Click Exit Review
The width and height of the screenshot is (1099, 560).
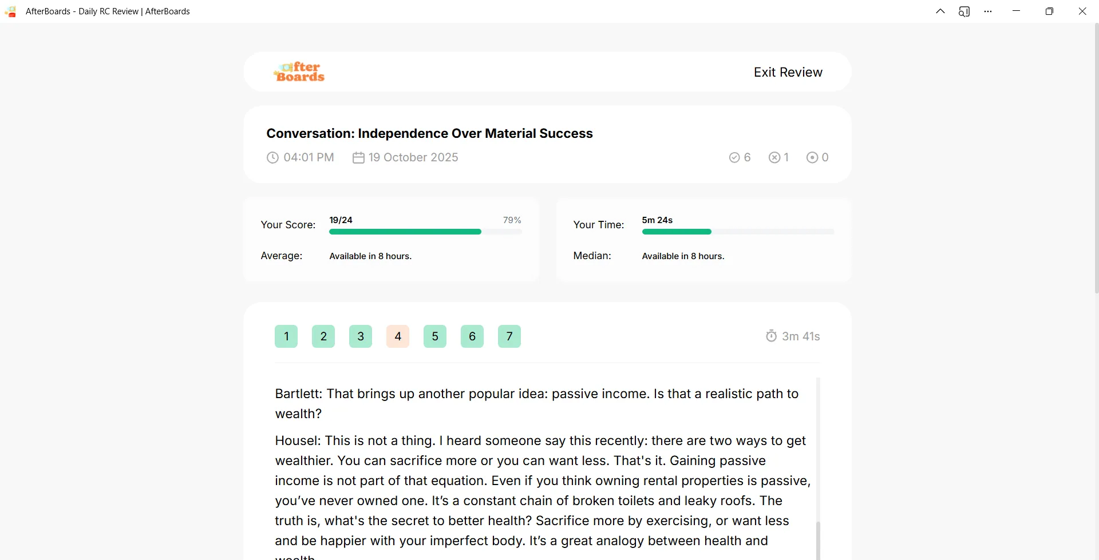(x=788, y=72)
